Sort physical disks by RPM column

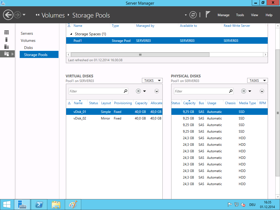click(x=262, y=103)
